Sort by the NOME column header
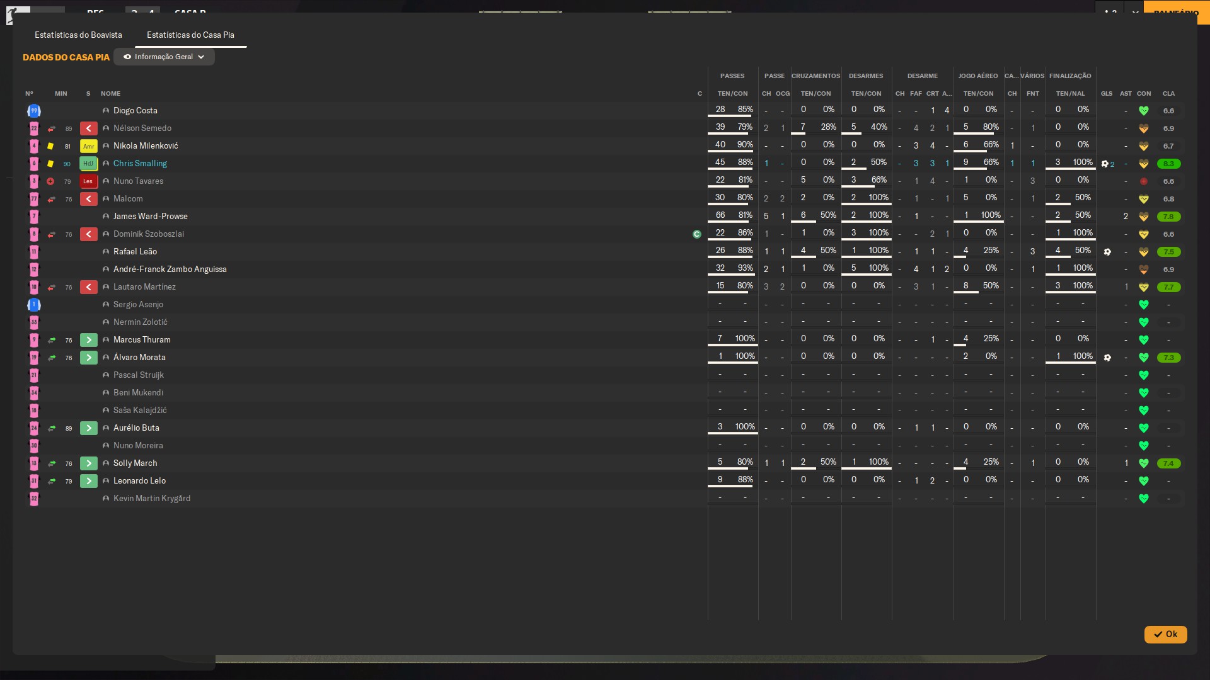Image resolution: width=1210 pixels, height=680 pixels. pos(110,94)
